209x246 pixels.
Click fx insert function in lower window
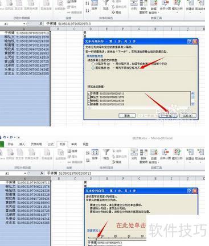[x=42, y=173]
